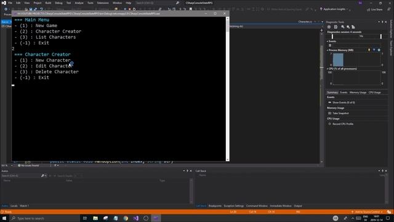Click the console window vertical scrollbar
Image resolution: width=394 pixels, height=222 pixels.
click(x=227, y=89)
